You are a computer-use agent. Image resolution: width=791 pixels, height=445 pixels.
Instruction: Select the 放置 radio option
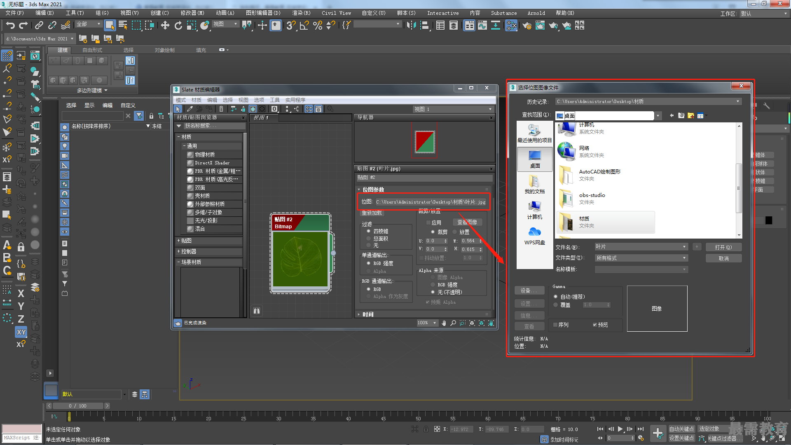click(x=455, y=232)
